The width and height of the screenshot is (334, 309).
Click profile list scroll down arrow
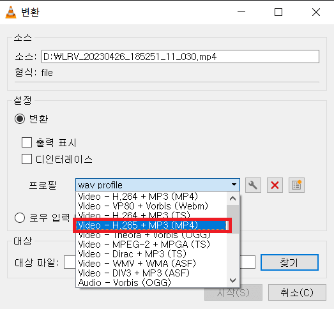(x=233, y=281)
